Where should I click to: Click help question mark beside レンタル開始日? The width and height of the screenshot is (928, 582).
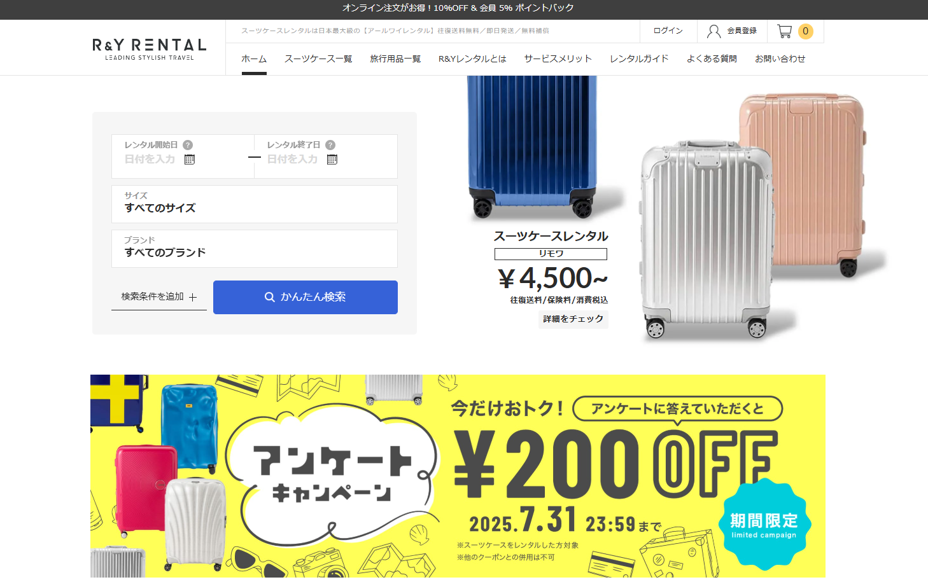point(188,145)
